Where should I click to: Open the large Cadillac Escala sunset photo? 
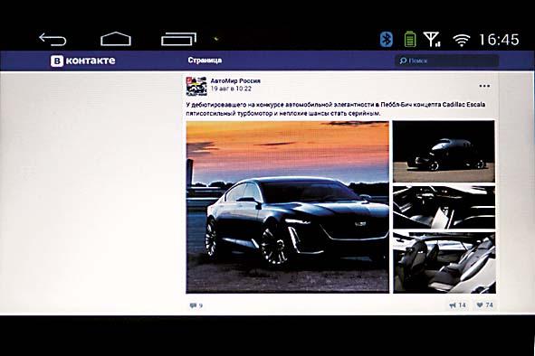pyautogui.click(x=287, y=207)
